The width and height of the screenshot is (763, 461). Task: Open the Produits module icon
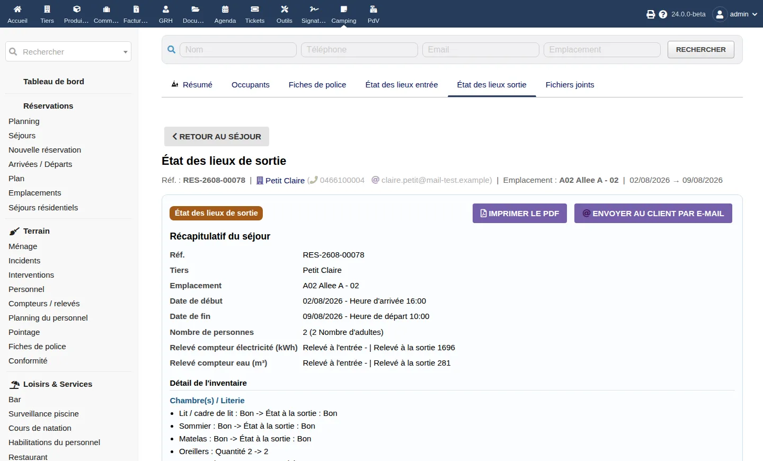[77, 9]
